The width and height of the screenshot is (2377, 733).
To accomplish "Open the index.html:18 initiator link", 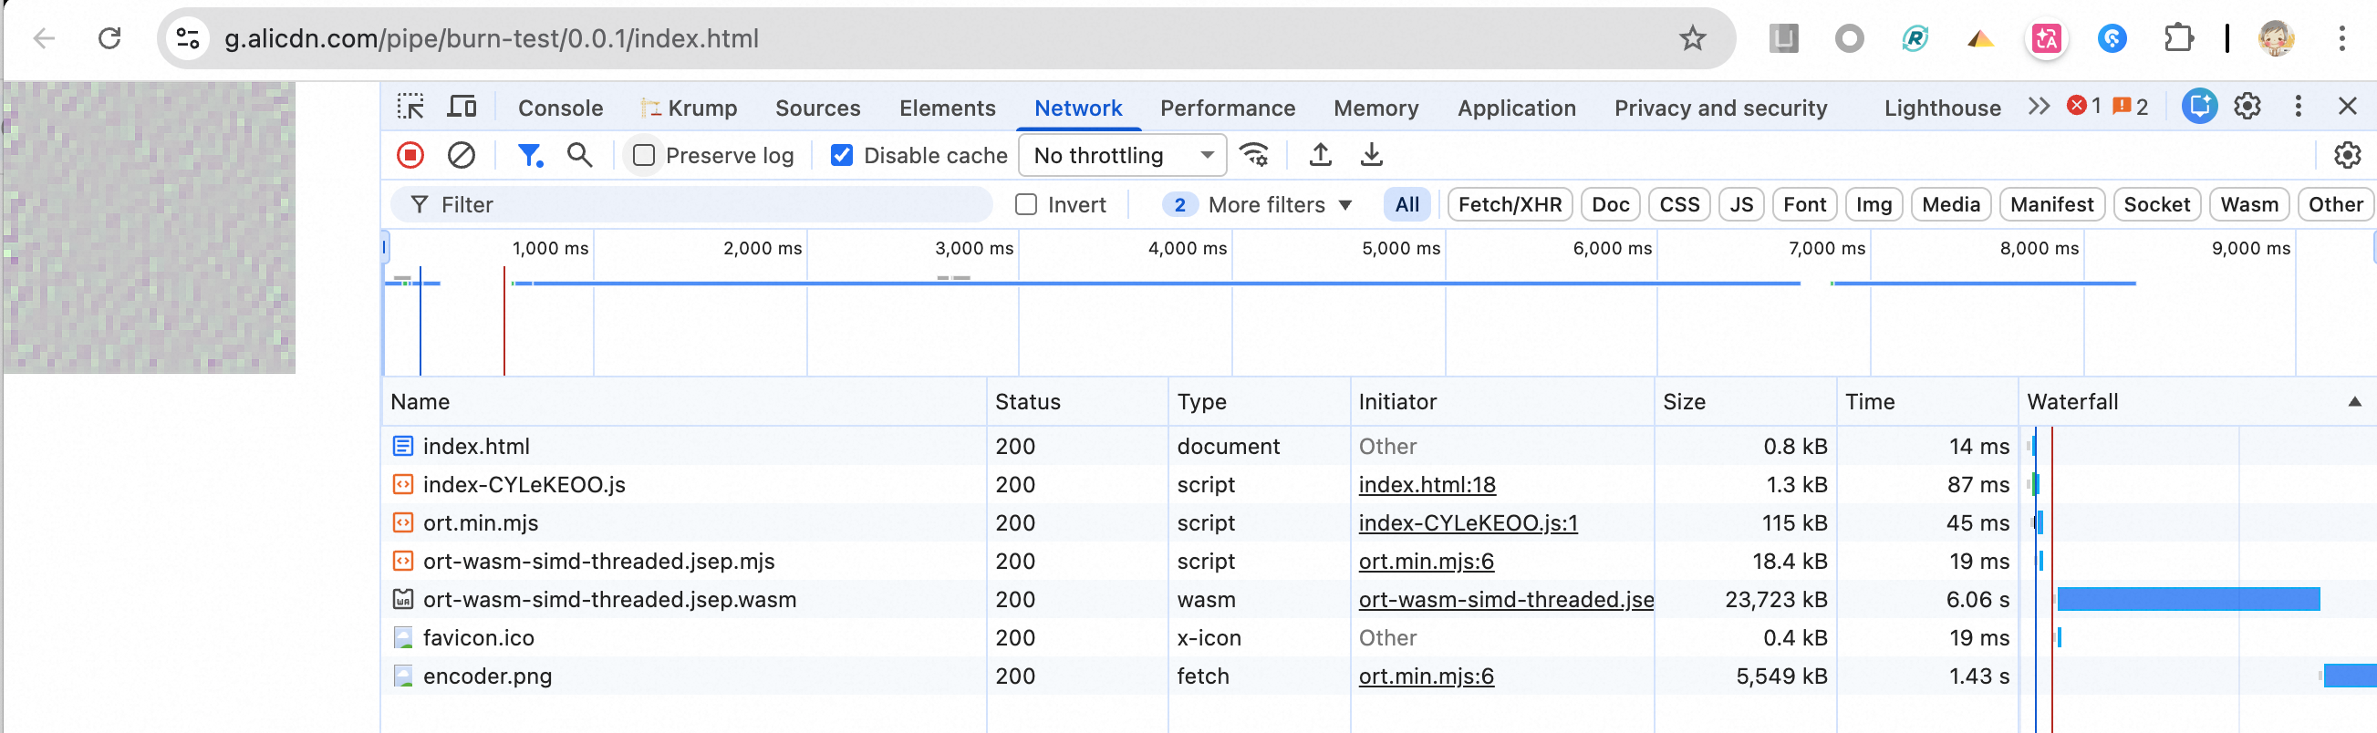I will click(x=1427, y=485).
